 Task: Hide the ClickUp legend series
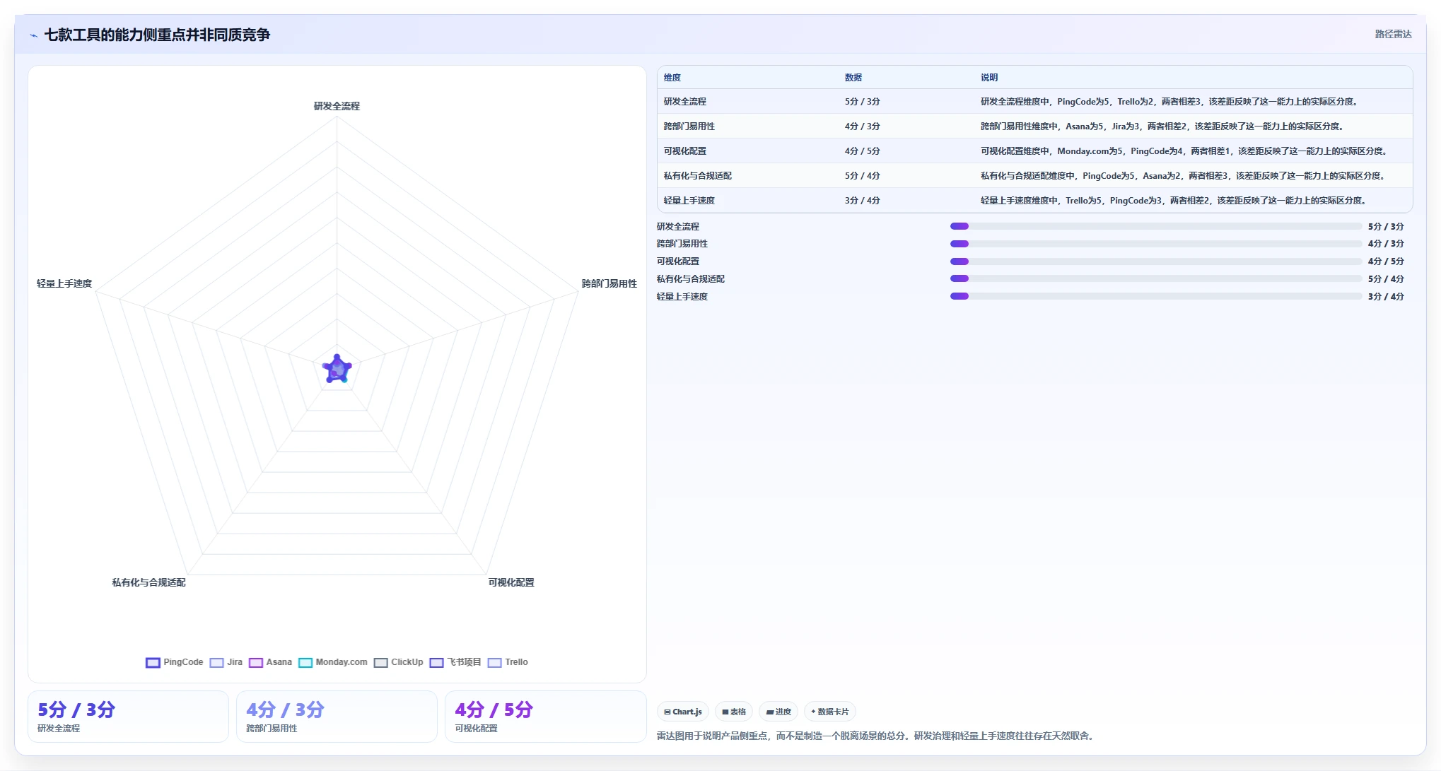pyautogui.click(x=399, y=662)
